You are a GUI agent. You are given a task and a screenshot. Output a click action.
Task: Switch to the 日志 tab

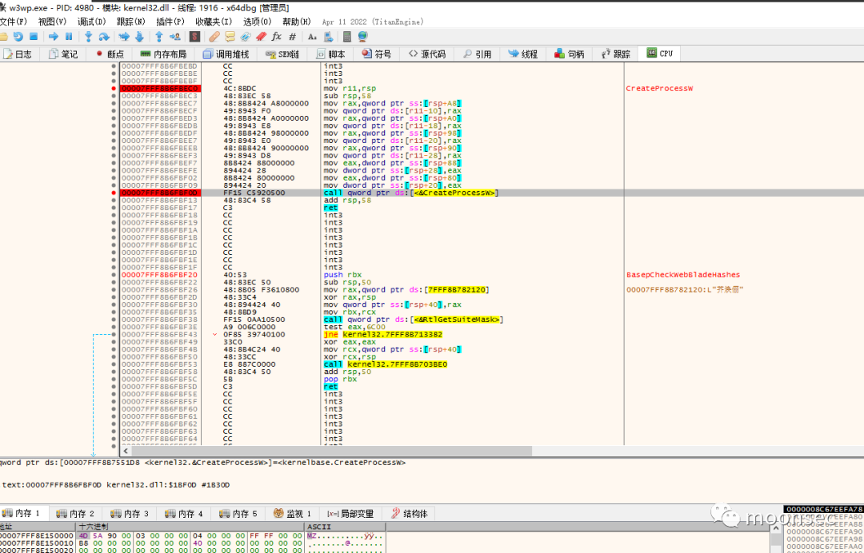coord(18,54)
